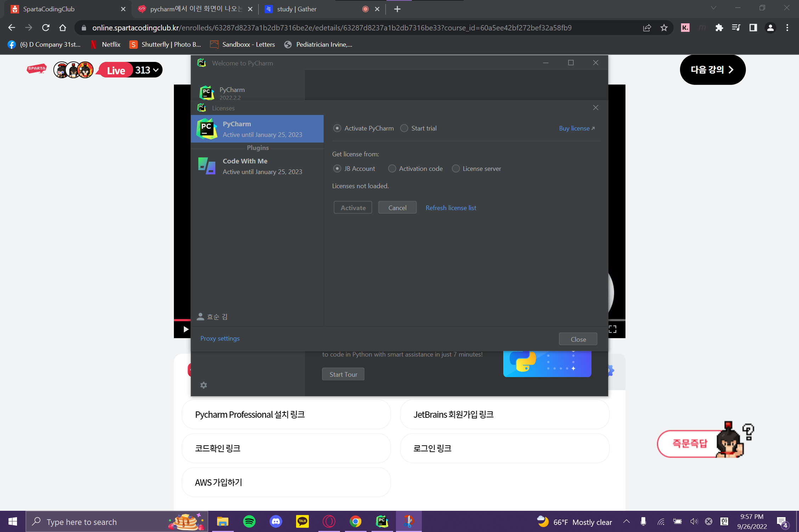The height and width of the screenshot is (532, 799).
Task: Click the Activate button
Action: click(353, 208)
